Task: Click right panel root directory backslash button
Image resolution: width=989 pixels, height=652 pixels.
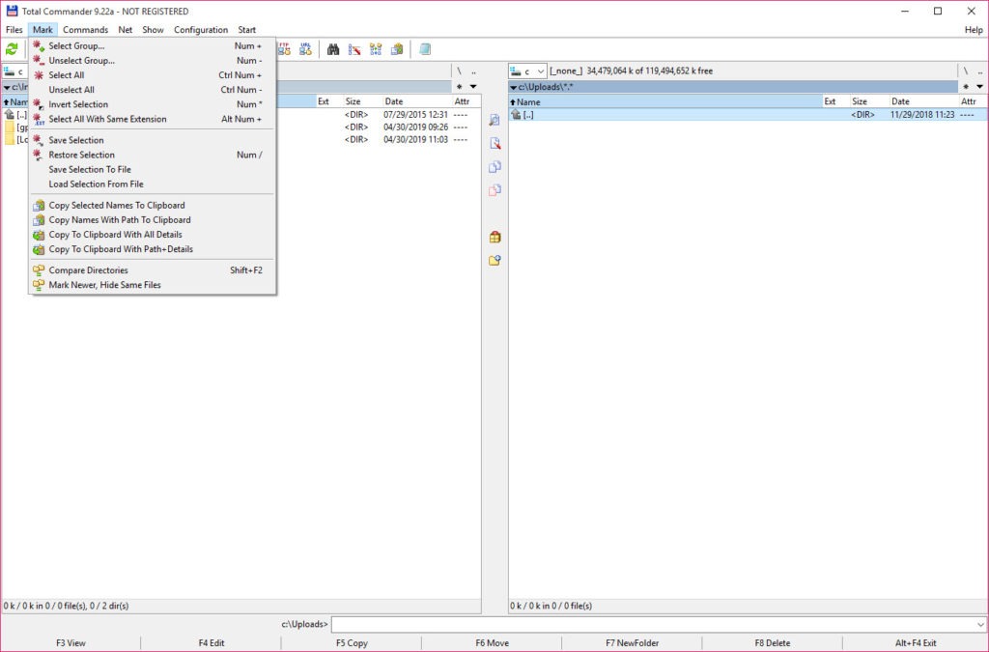Action: pyautogui.click(x=965, y=71)
